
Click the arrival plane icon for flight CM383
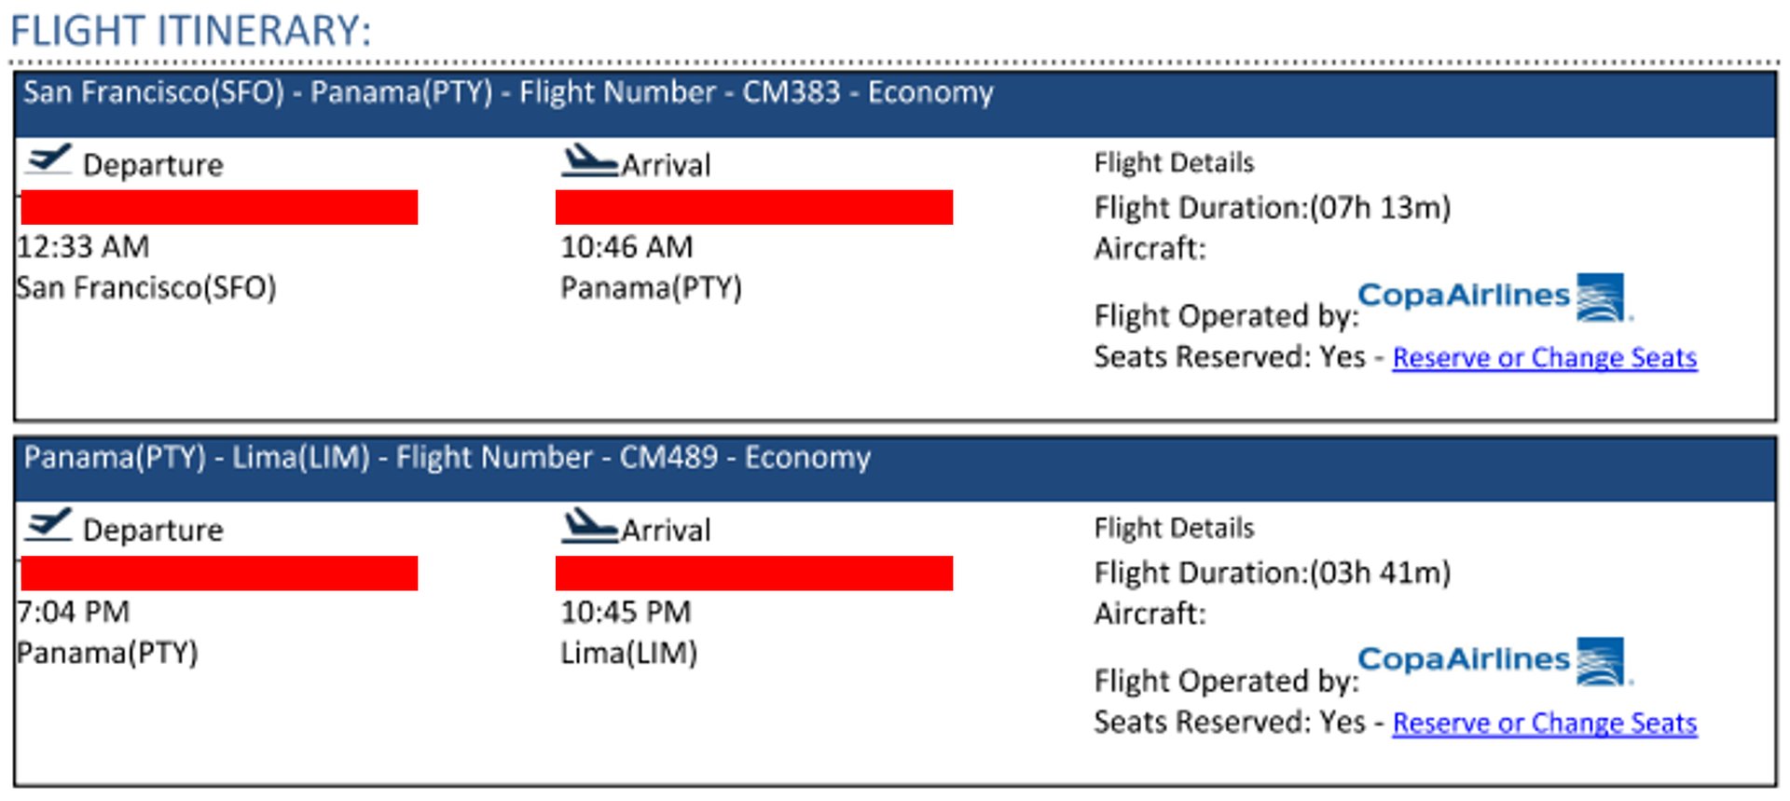589,160
